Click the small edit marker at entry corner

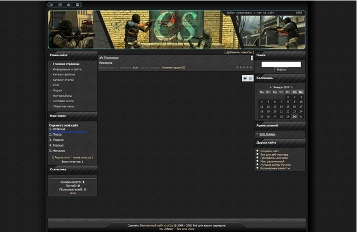pyautogui.click(x=252, y=58)
